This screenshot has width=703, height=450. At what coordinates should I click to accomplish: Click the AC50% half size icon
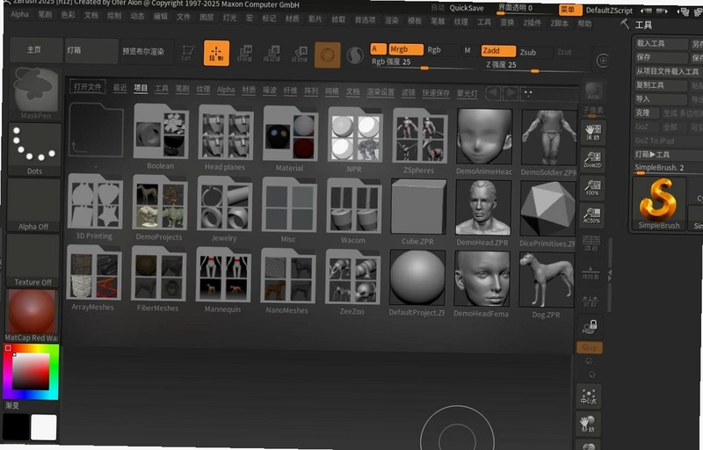coord(591,215)
